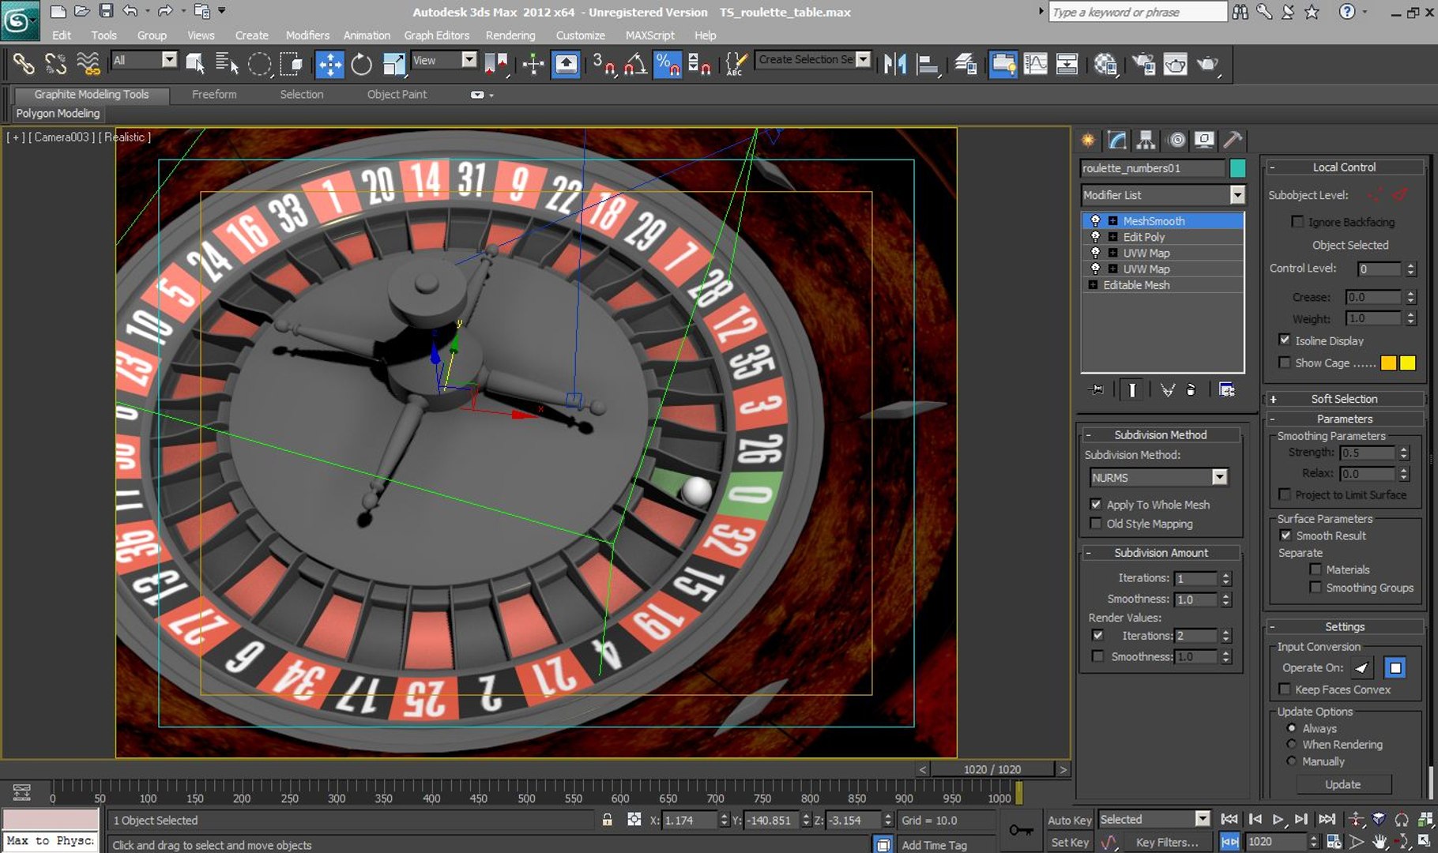The width and height of the screenshot is (1438, 853).
Task: Open the Rendering menu
Action: [x=510, y=36]
